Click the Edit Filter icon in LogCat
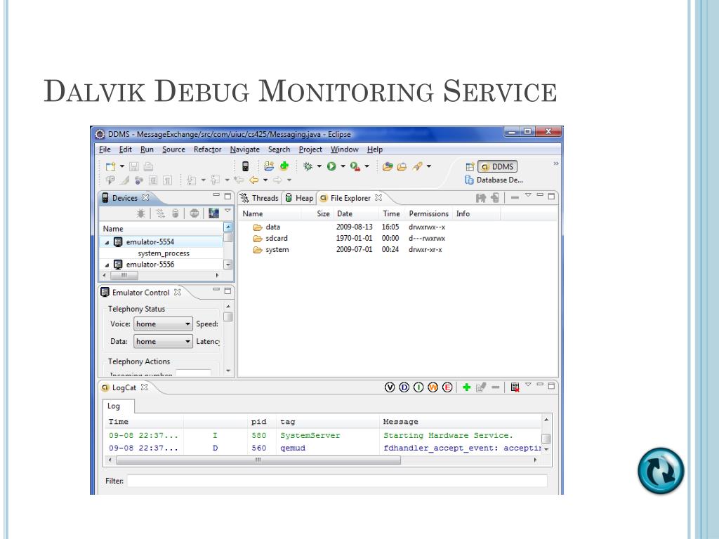719x539 pixels. 481,387
